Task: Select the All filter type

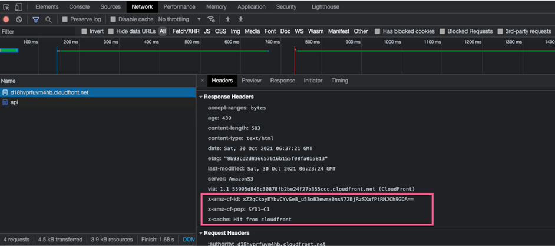Action: (x=163, y=31)
